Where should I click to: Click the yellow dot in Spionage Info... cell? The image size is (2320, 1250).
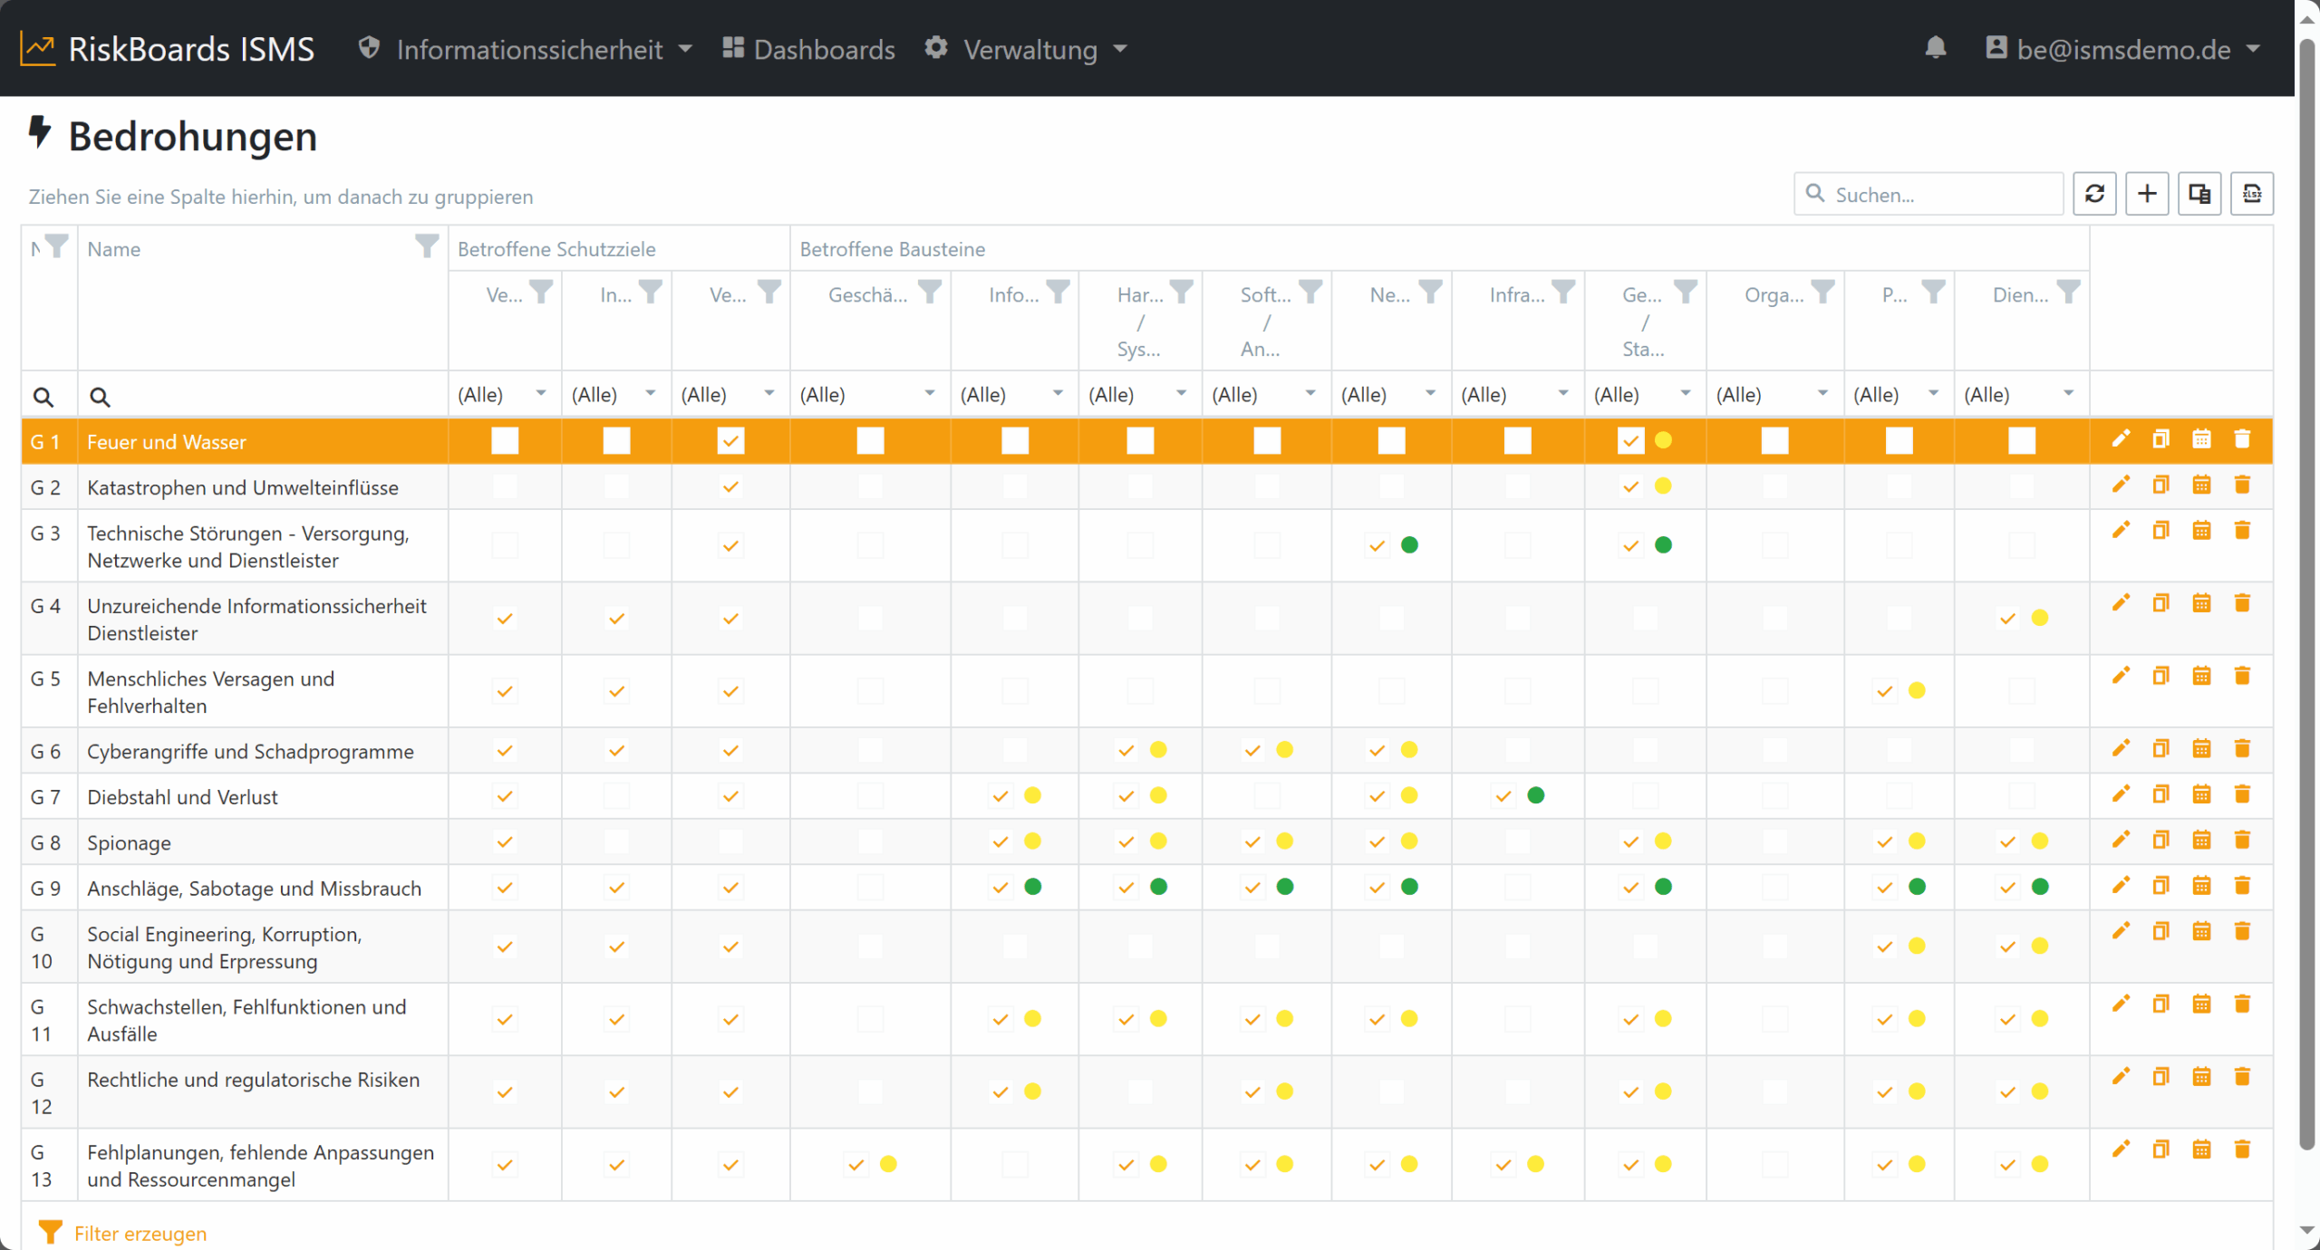[1032, 841]
